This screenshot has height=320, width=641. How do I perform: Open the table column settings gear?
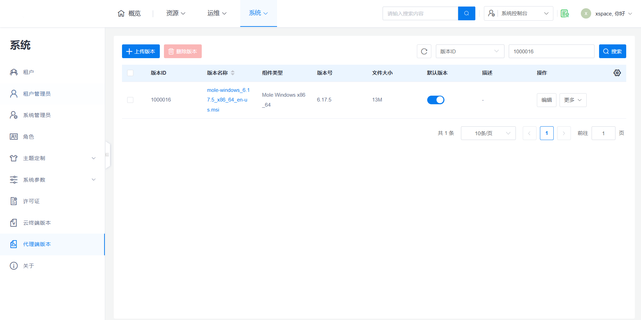617,73
